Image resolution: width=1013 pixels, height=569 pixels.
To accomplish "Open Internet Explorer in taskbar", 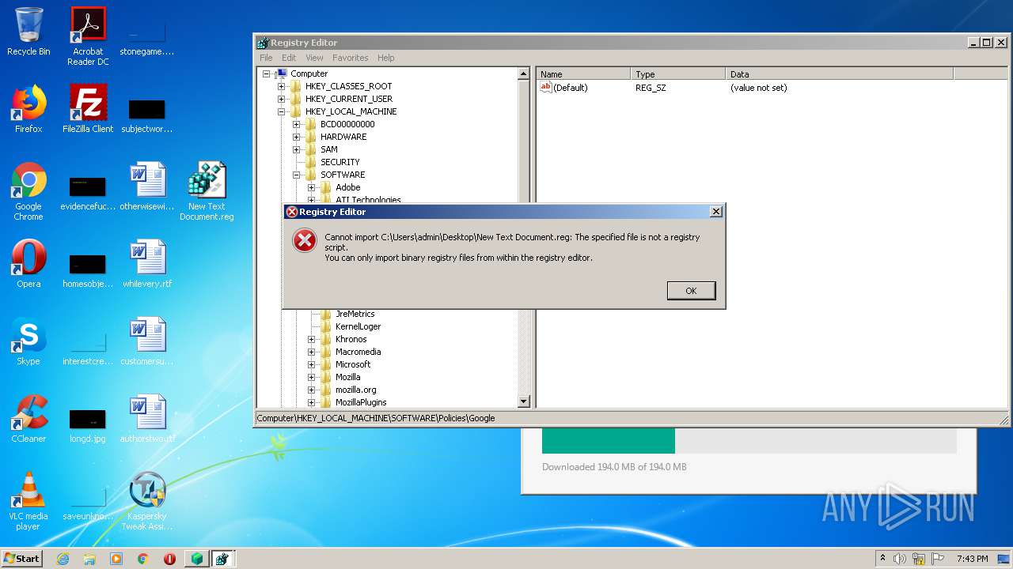I will coord(63,559).
